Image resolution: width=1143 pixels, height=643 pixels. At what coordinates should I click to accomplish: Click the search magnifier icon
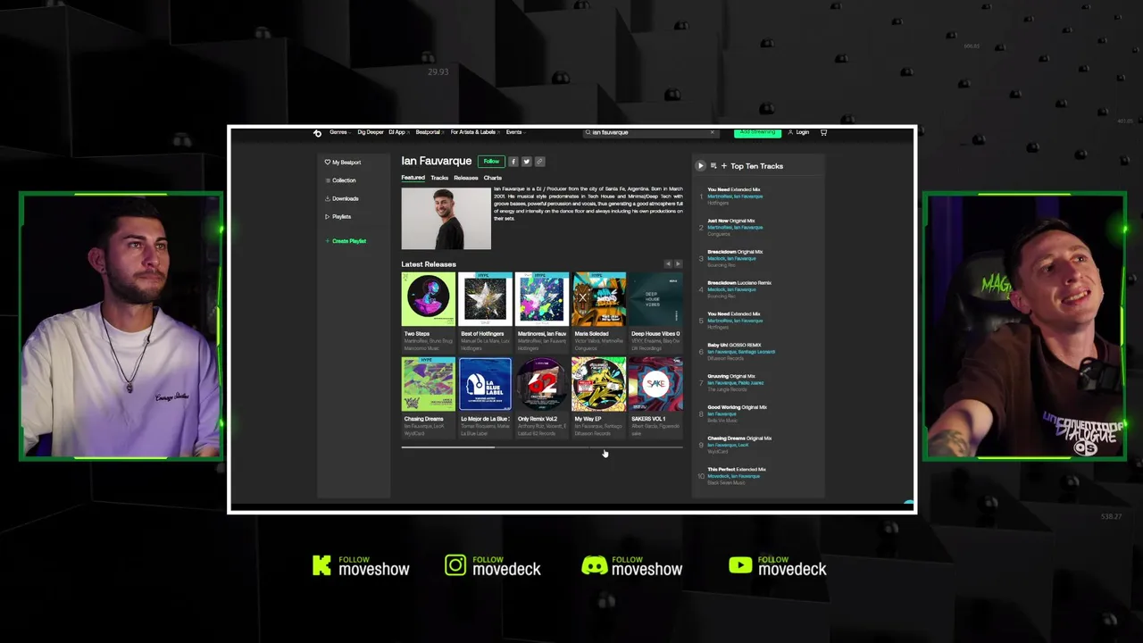point(588,132)
